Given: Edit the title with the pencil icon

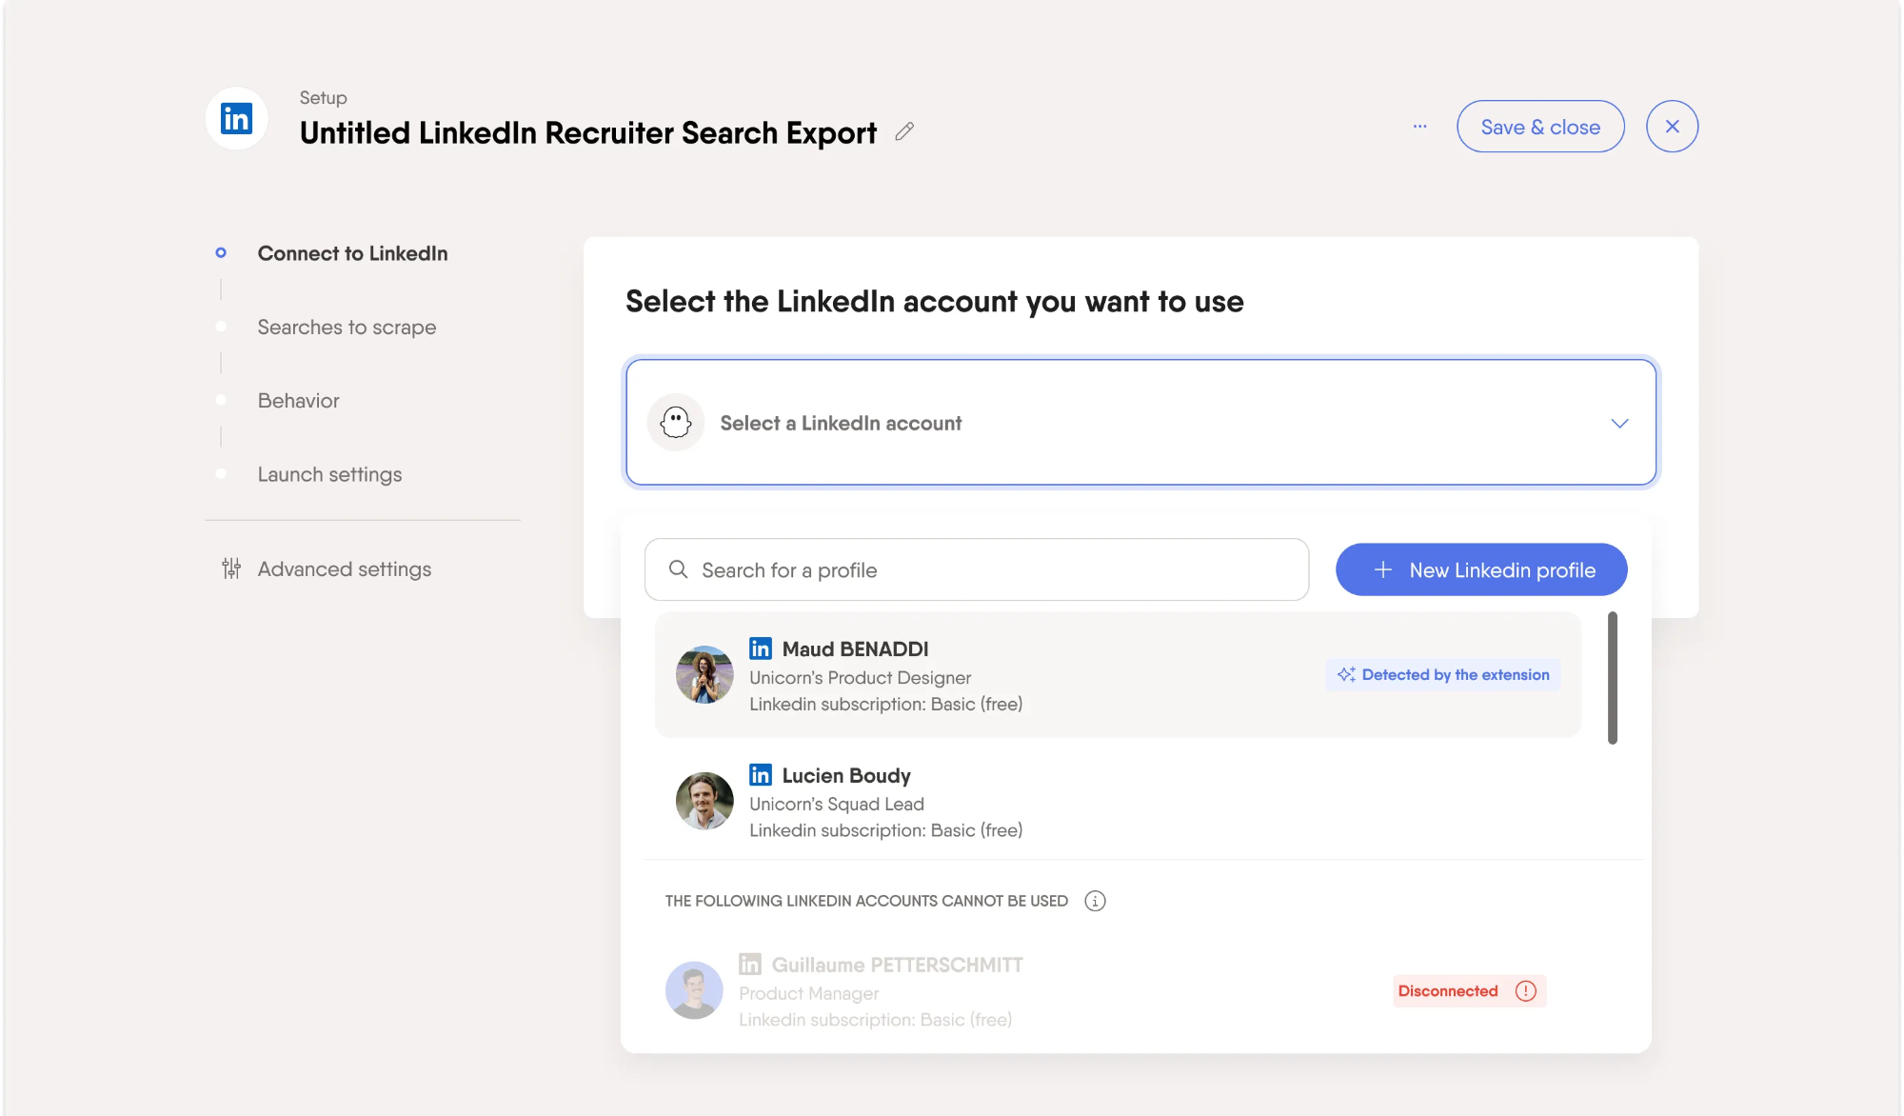Looking at the screenshot, I should [x=904, y=132].
